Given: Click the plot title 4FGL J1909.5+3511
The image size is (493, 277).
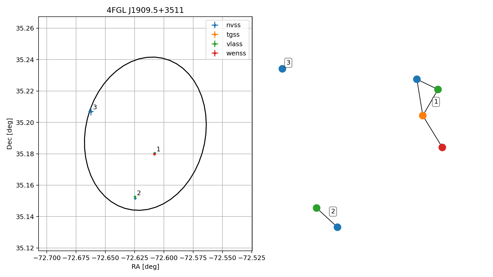Looking at the screenshot, I should pyautogui.click(x=145, y=10).
